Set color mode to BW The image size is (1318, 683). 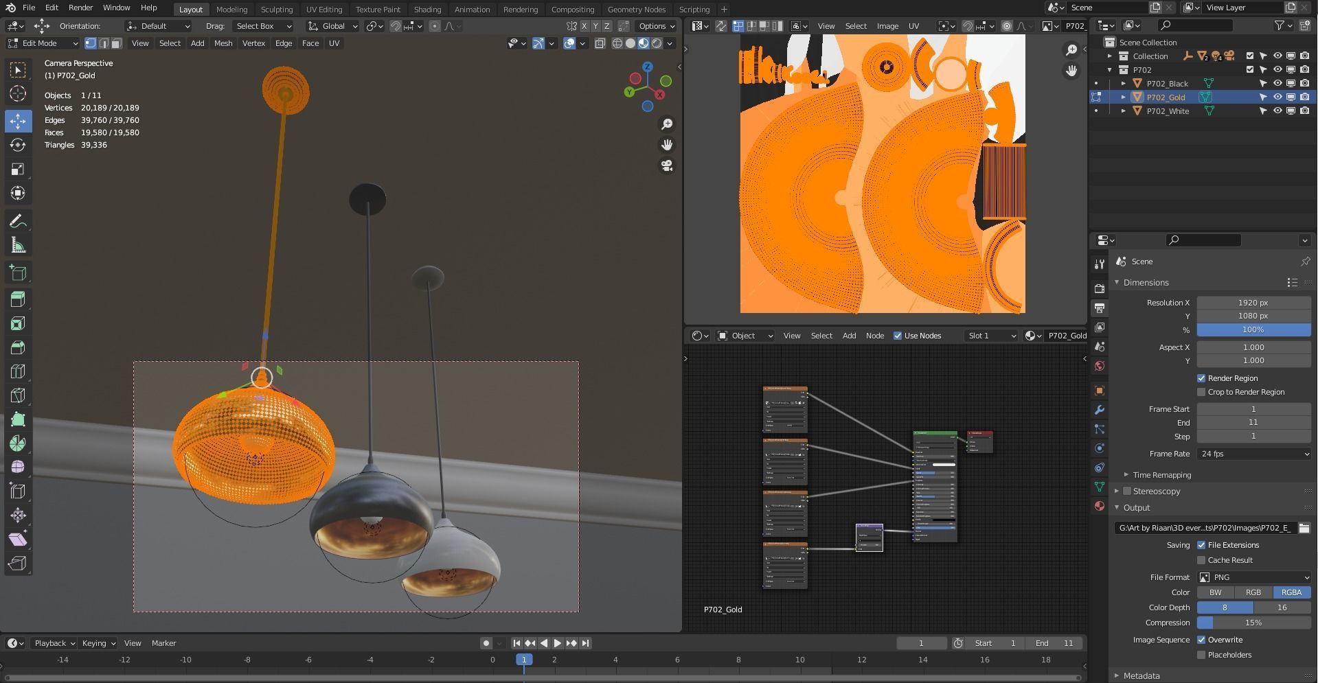click(x=1216, y=592)
